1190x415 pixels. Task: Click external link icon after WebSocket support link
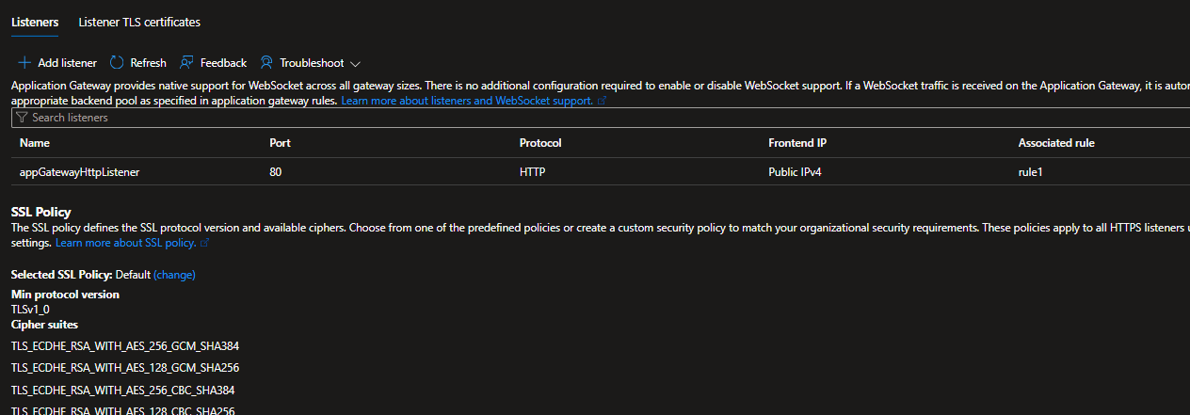pos(602,100)
